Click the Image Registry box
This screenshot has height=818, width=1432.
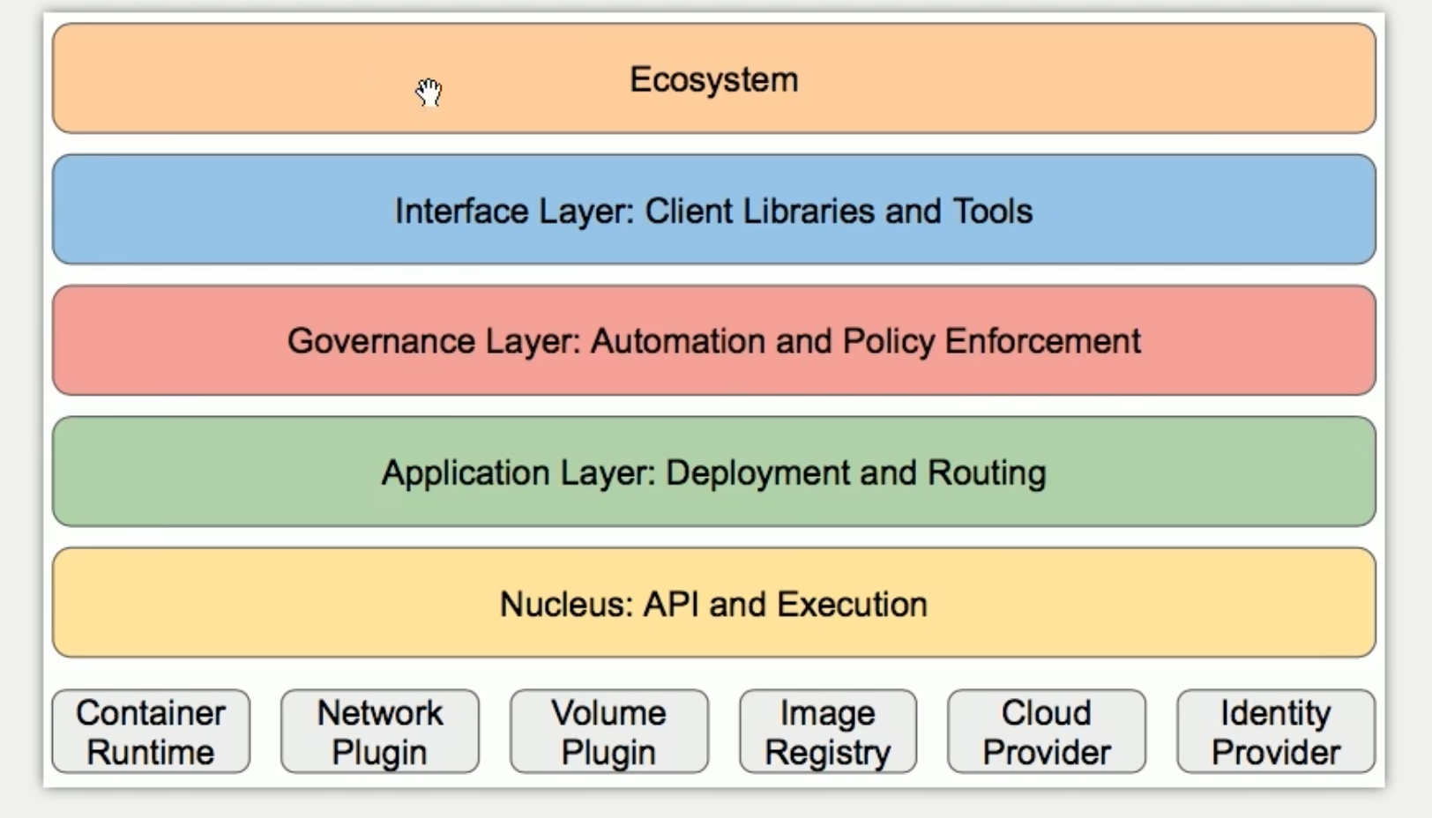click(828, 732)
